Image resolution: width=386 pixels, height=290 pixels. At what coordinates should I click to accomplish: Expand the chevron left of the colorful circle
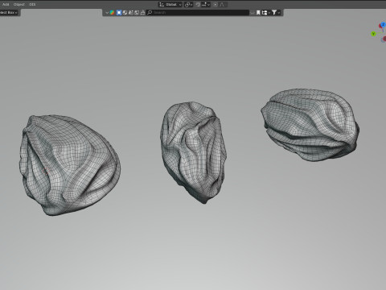pos(107,12)
